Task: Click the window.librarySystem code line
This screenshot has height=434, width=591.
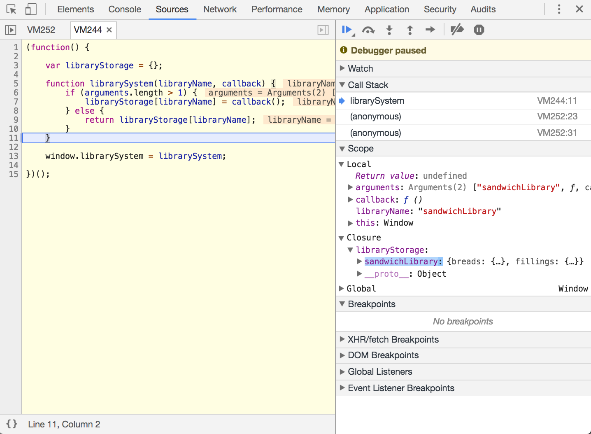Action: tap(135, 156)
